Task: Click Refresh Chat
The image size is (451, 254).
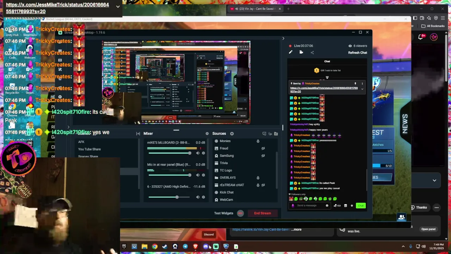Action: (358, 53)
